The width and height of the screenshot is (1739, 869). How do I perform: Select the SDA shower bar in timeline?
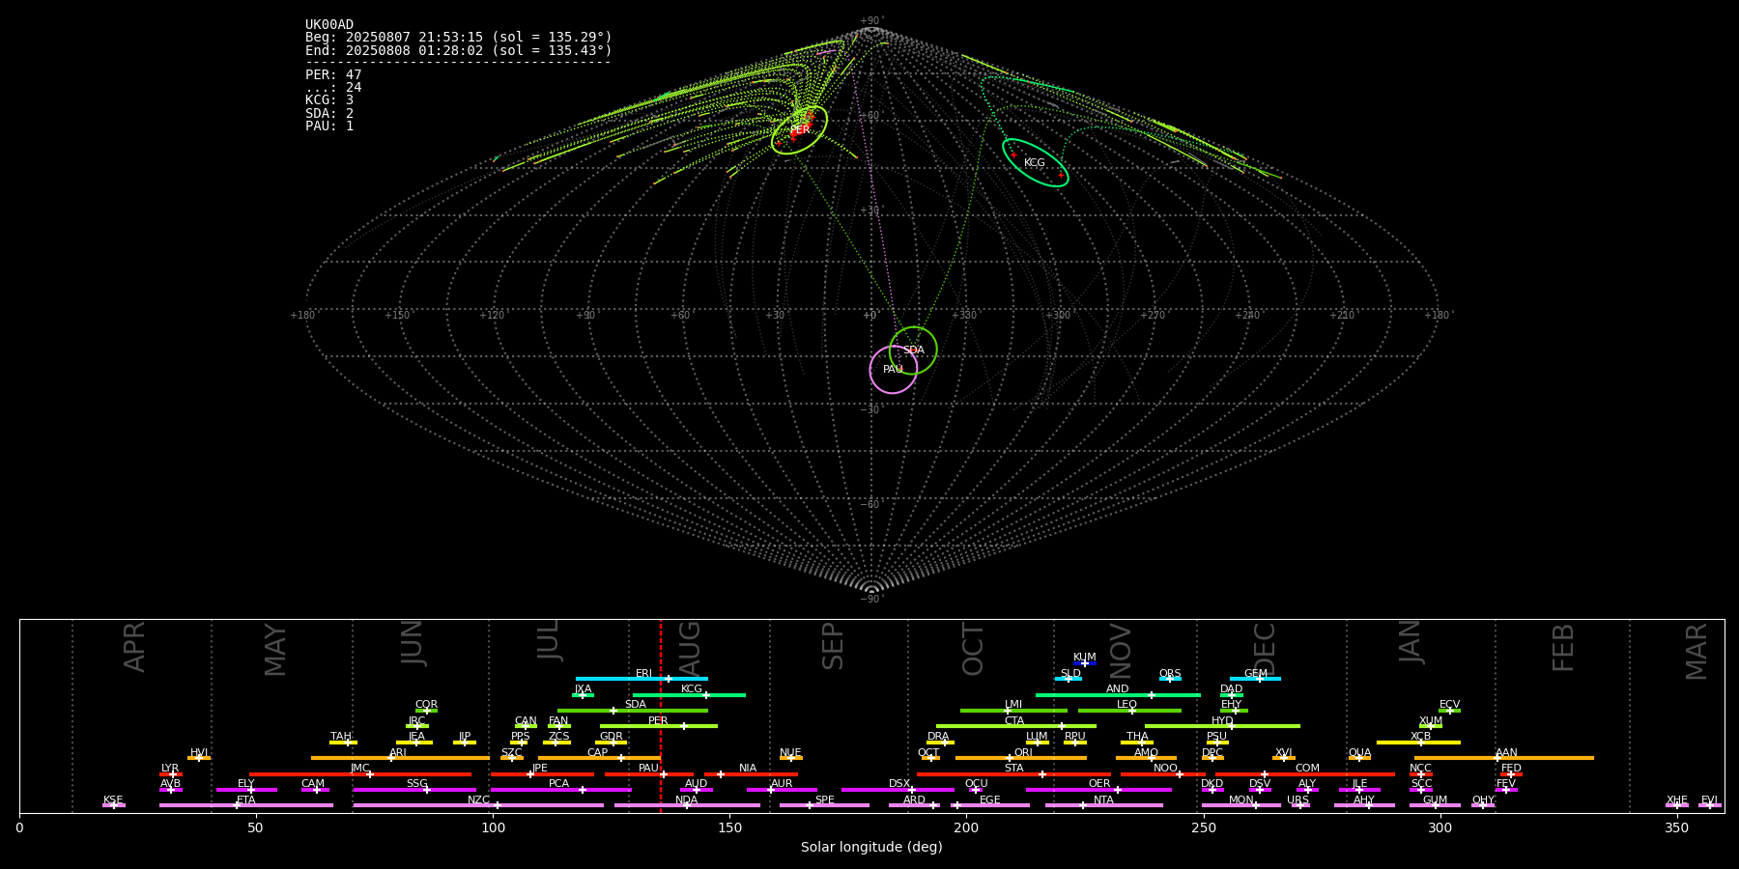[633, 711]
